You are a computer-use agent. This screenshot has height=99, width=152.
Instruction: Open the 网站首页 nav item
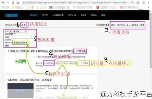click(x=33, y=15)
